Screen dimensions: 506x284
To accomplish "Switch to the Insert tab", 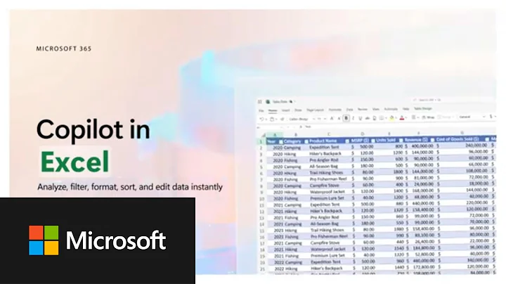I will [x=285, y=110].
